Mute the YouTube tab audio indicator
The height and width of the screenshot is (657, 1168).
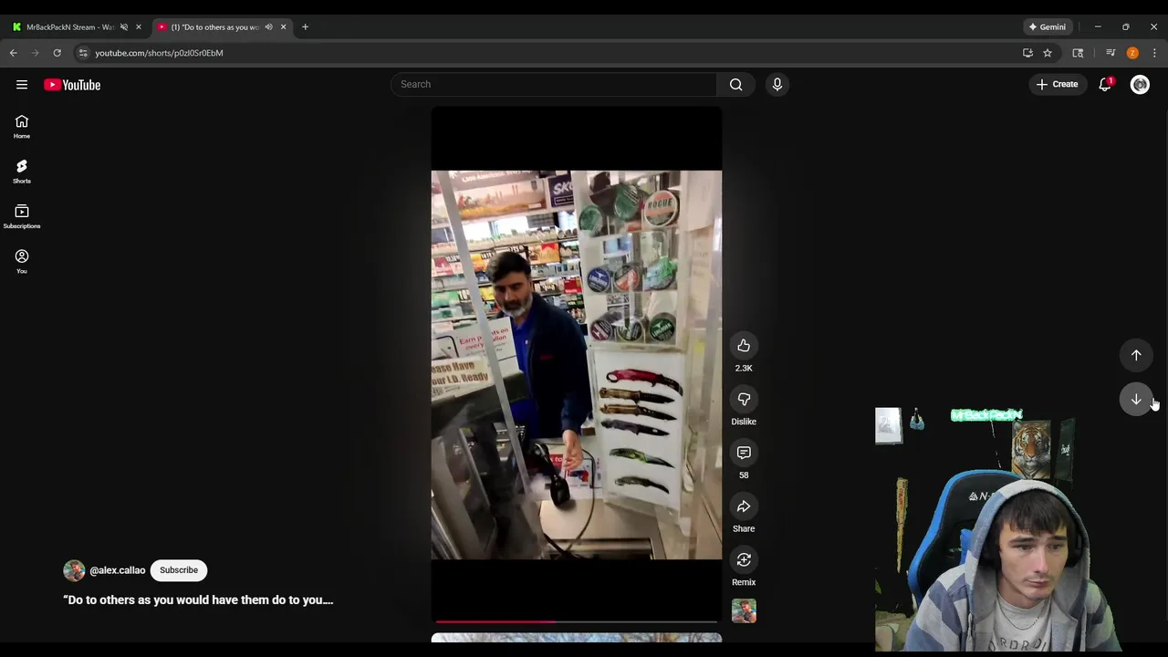268,26
